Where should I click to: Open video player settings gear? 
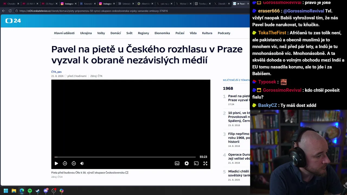187,163
